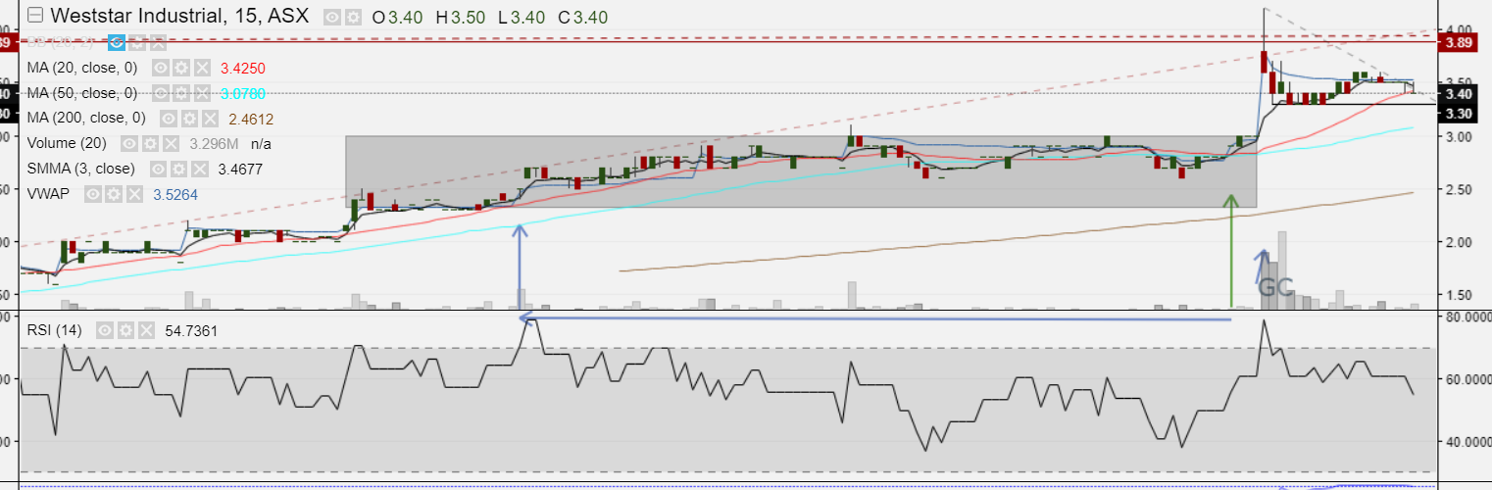
Task: Open settings for MA (50, close, 0)
Action: (x=179, y=93)
